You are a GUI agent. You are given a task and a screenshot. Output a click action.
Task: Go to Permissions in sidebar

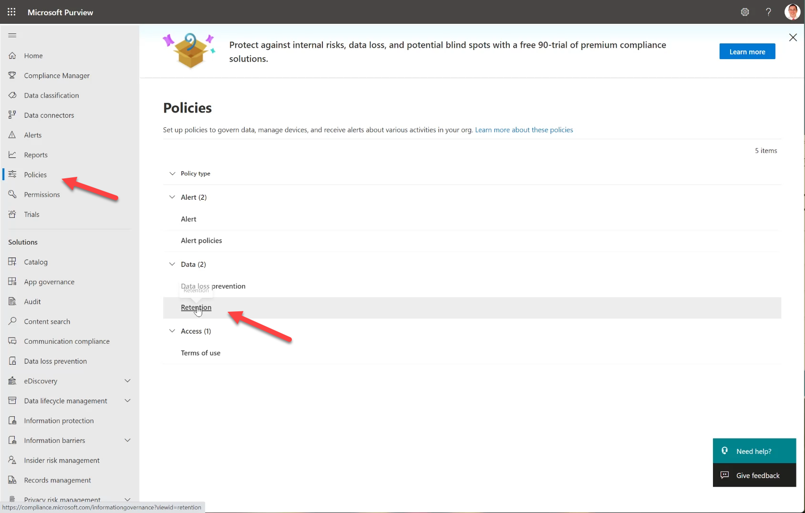(x=42, y=195)
